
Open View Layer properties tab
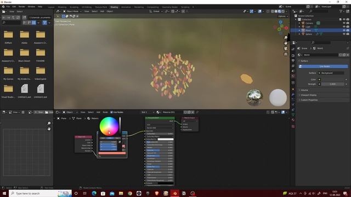293,66
